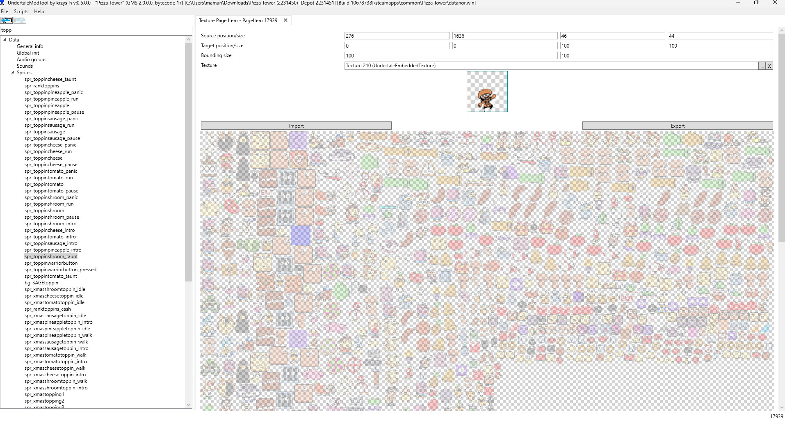Open the File menu
The width and height of the screenshot is (785, 421).
[x=5, y=11]
